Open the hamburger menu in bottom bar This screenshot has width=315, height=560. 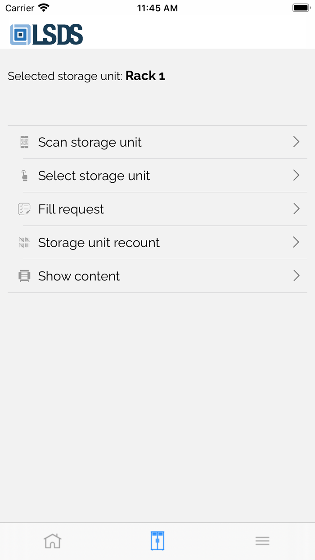(262, 541)
